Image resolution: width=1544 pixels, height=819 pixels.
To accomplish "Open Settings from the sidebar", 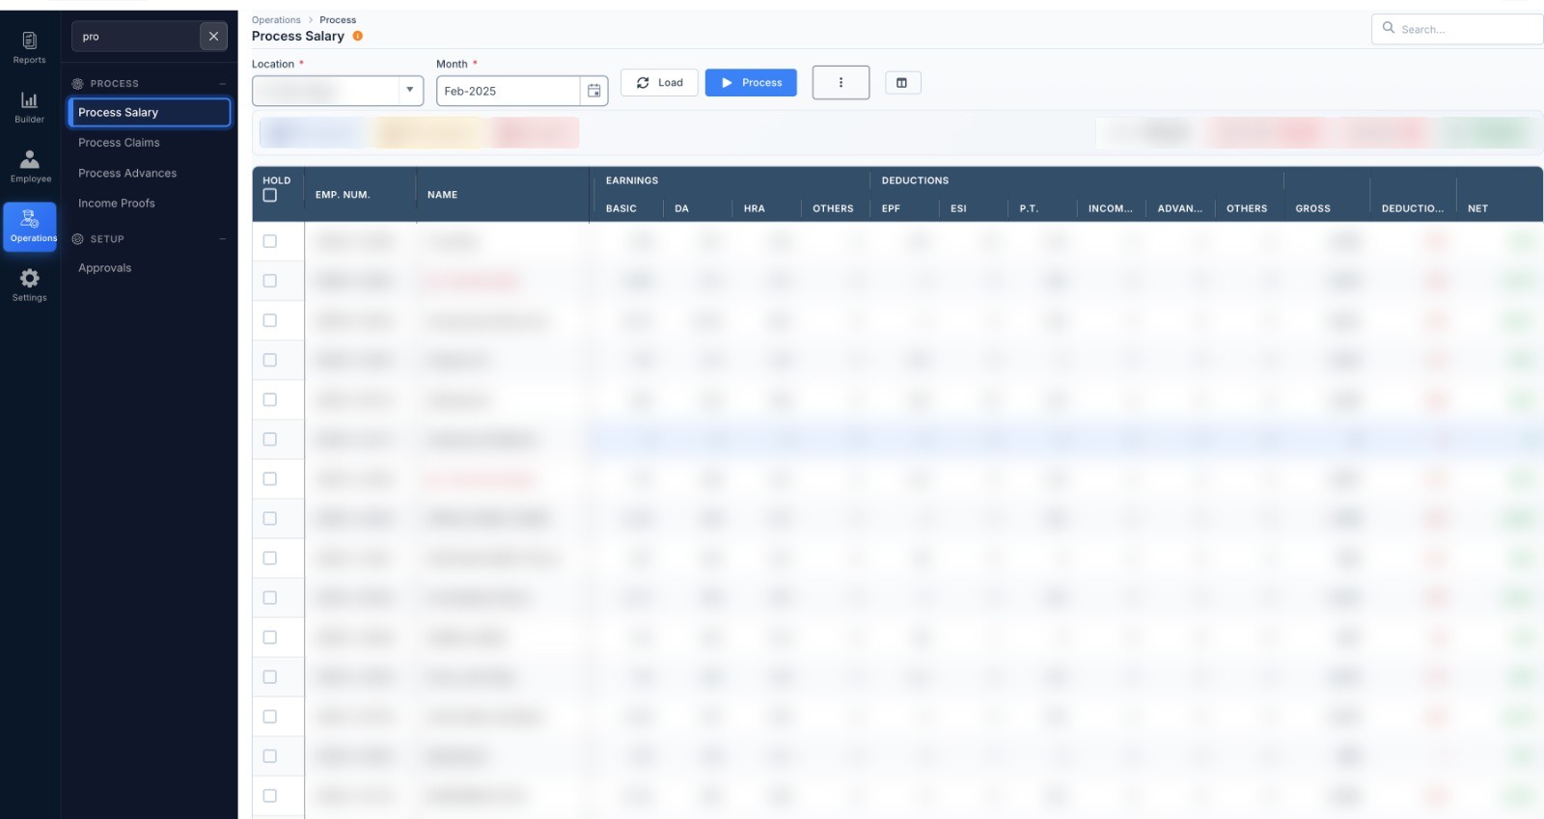I will click(x=29, y=285).
